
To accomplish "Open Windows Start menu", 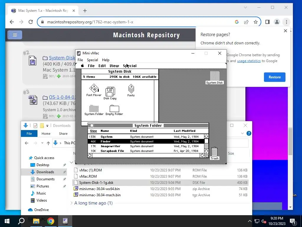I will click(7, 221).
